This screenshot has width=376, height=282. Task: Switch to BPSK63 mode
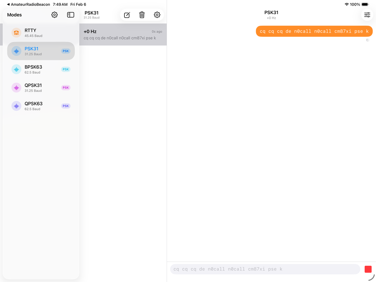pyautogui.click(x=41, y=69)
